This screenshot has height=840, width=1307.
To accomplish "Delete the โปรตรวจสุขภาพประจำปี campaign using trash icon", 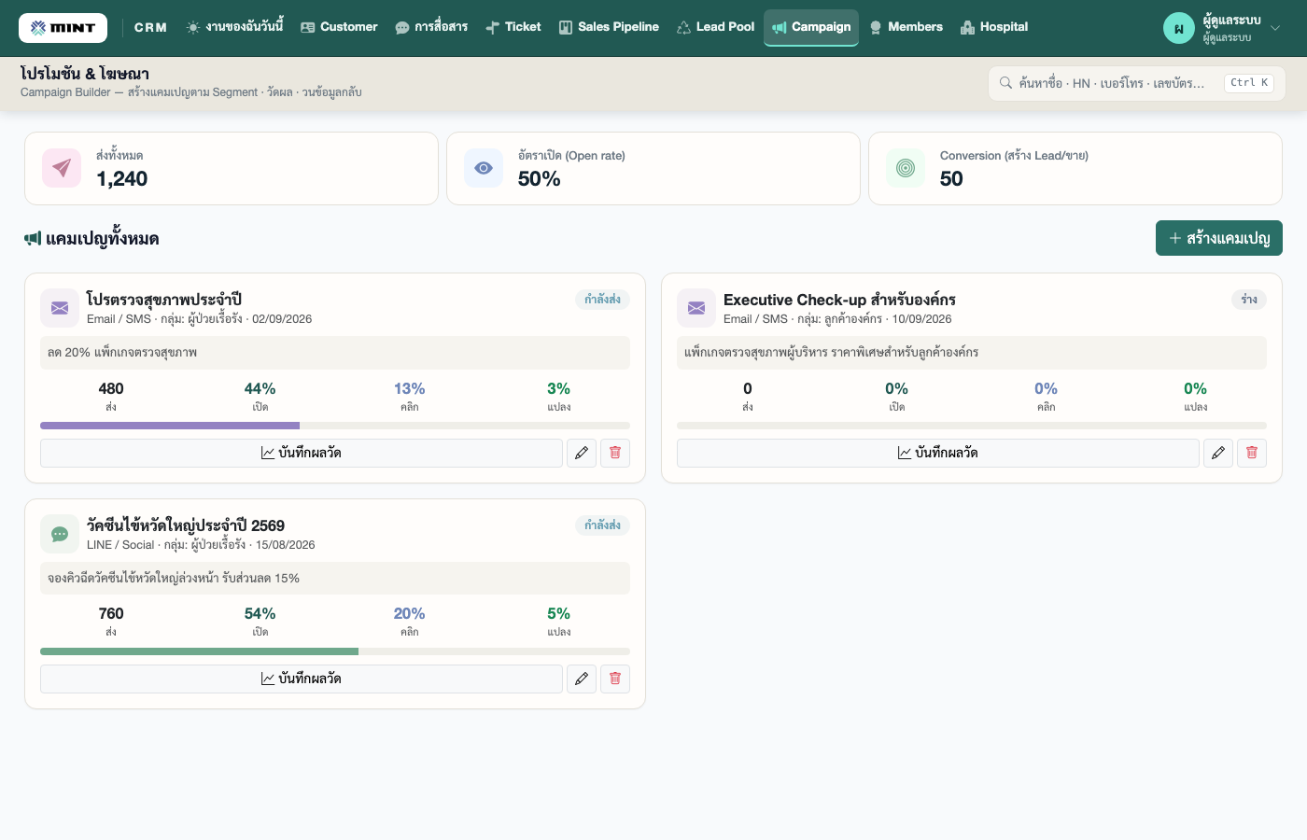I will (x=615, y=453).
